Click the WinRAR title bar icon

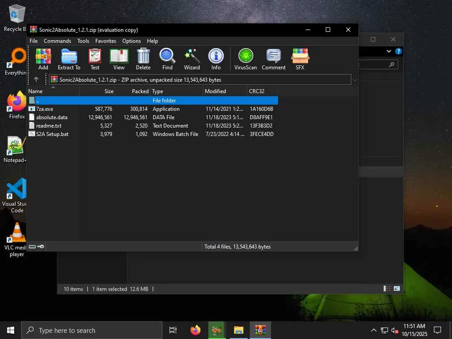(34, 30)
